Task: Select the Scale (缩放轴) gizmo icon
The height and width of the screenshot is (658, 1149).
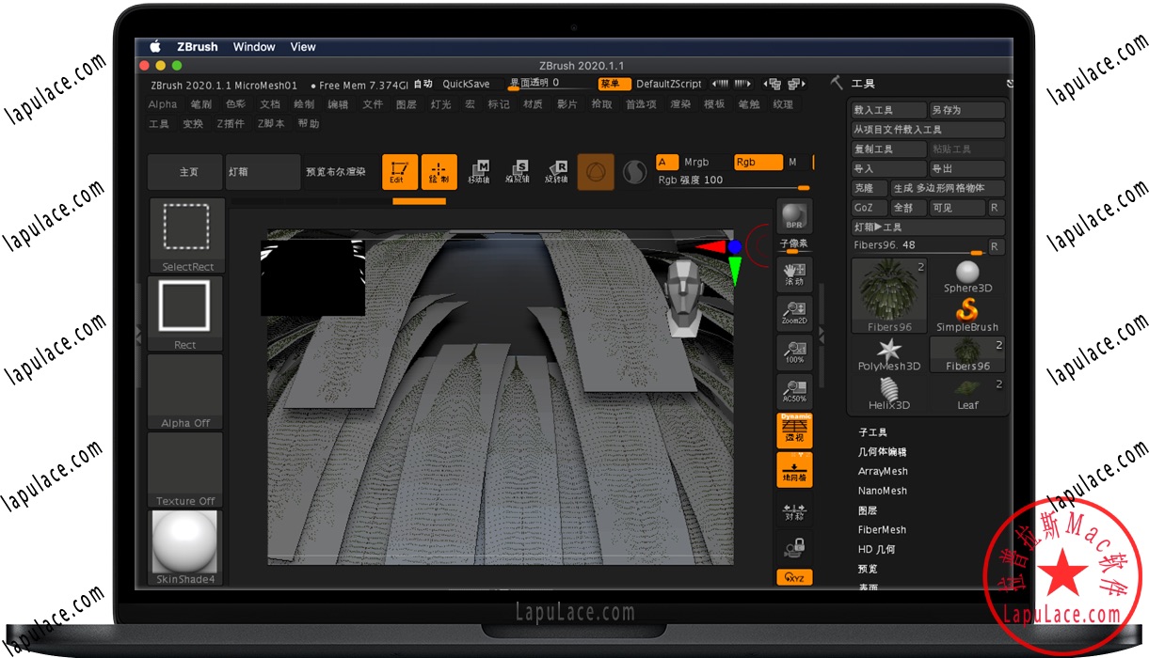Action: 518,172
